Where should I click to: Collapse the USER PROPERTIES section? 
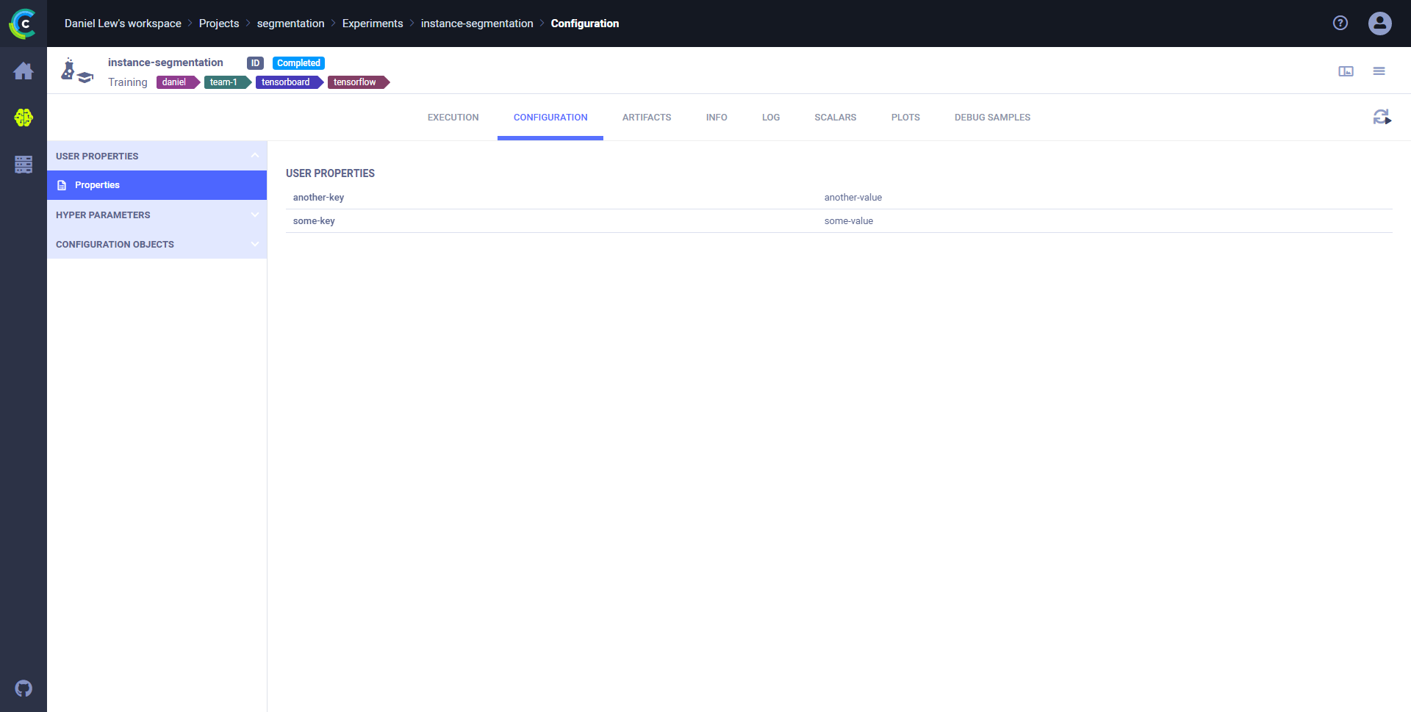[255, 156]
